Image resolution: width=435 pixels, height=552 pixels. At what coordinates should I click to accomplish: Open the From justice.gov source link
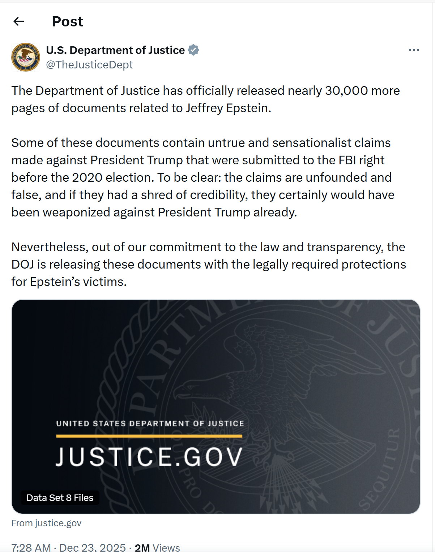coord(46,523)
